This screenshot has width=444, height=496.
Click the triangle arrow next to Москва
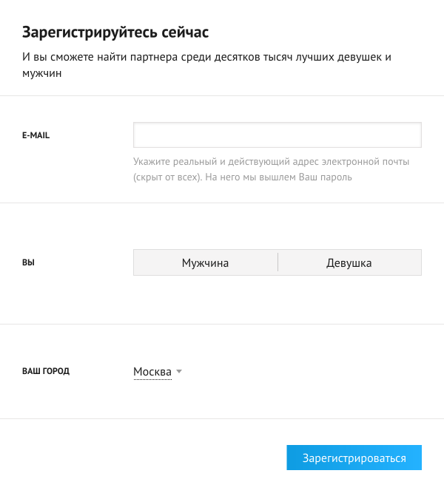(x=179, y=372)
